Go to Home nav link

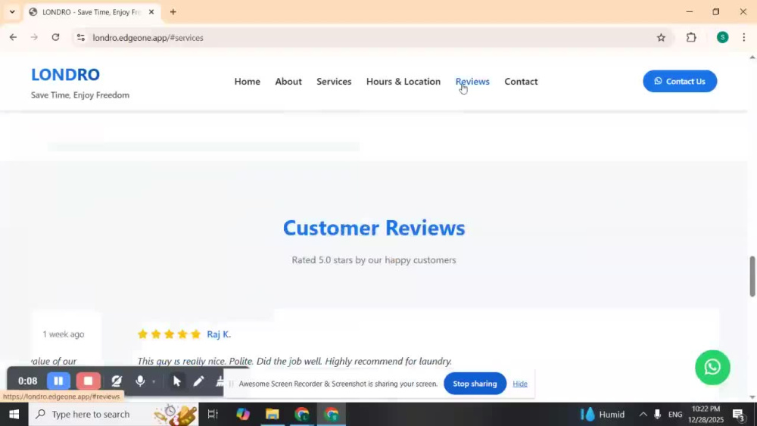coord(248,82)
